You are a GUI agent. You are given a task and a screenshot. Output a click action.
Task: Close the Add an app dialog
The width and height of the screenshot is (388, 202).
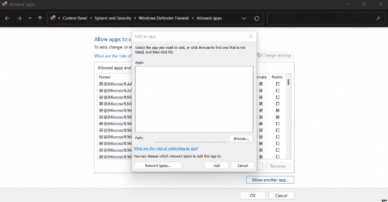251,36
